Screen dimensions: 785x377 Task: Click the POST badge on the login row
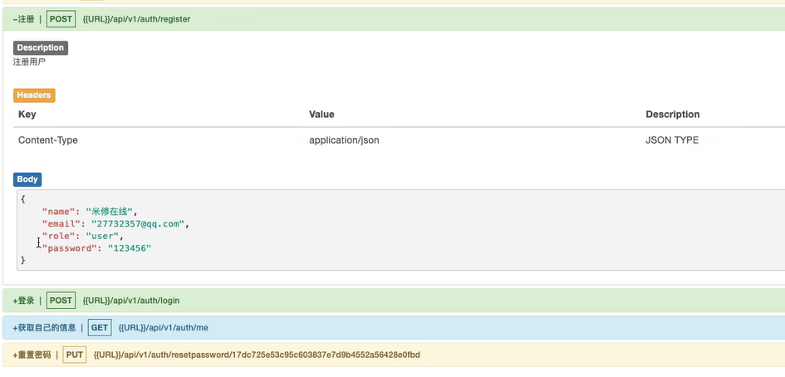tap(61, 300)
